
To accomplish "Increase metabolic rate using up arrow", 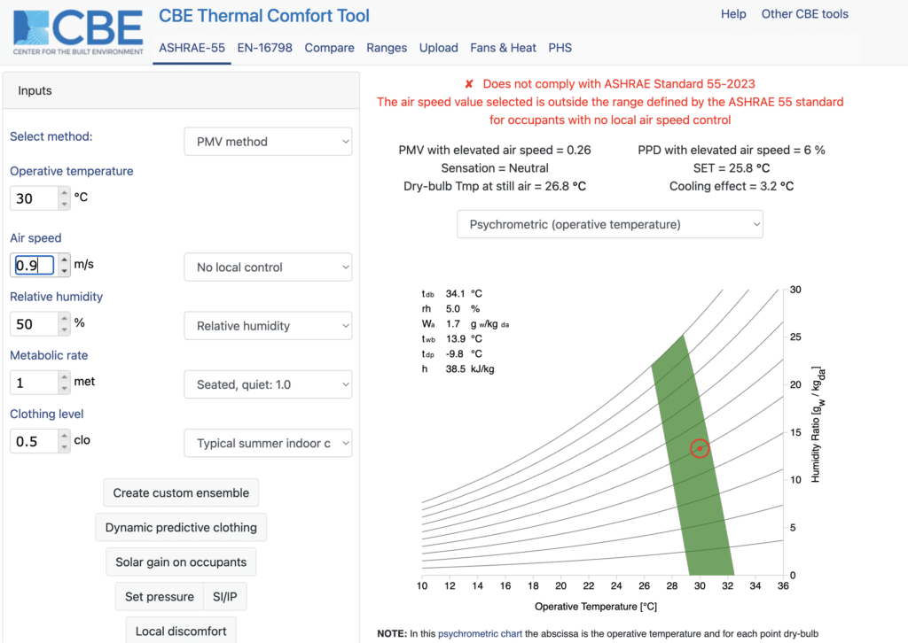I will (64, 376).
